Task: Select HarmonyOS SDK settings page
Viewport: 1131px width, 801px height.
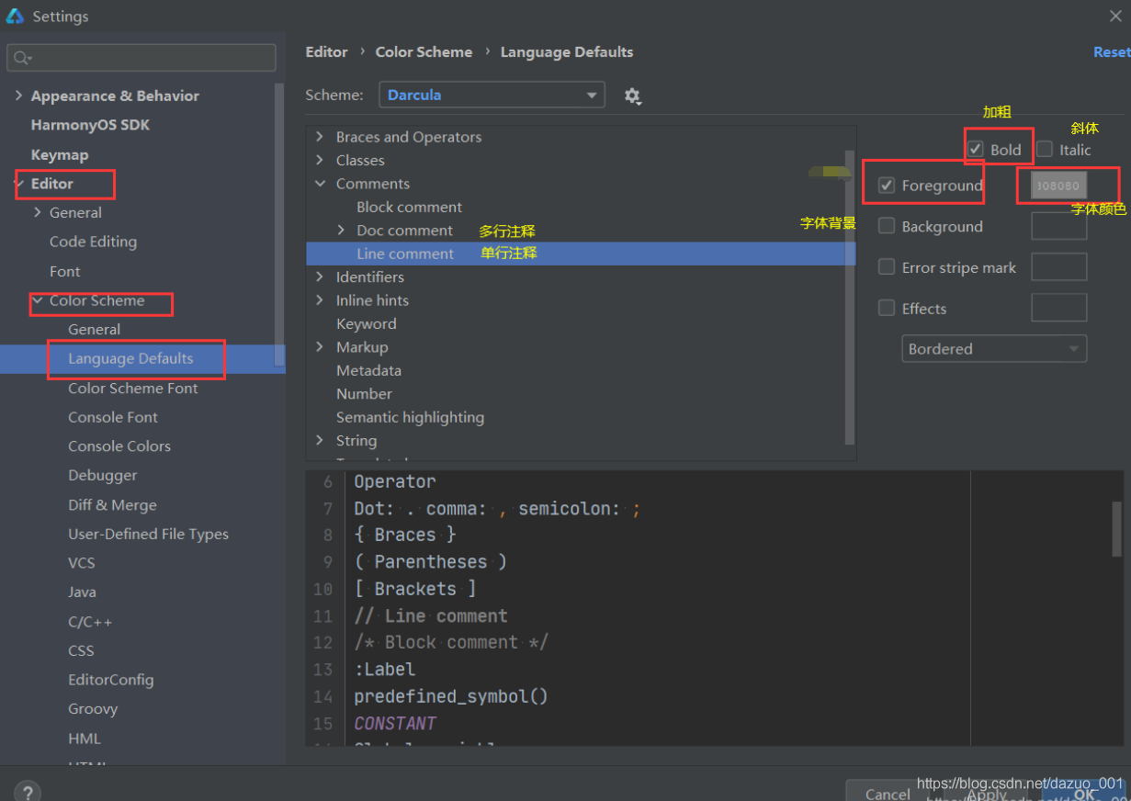Action: [x=90, y=125]
